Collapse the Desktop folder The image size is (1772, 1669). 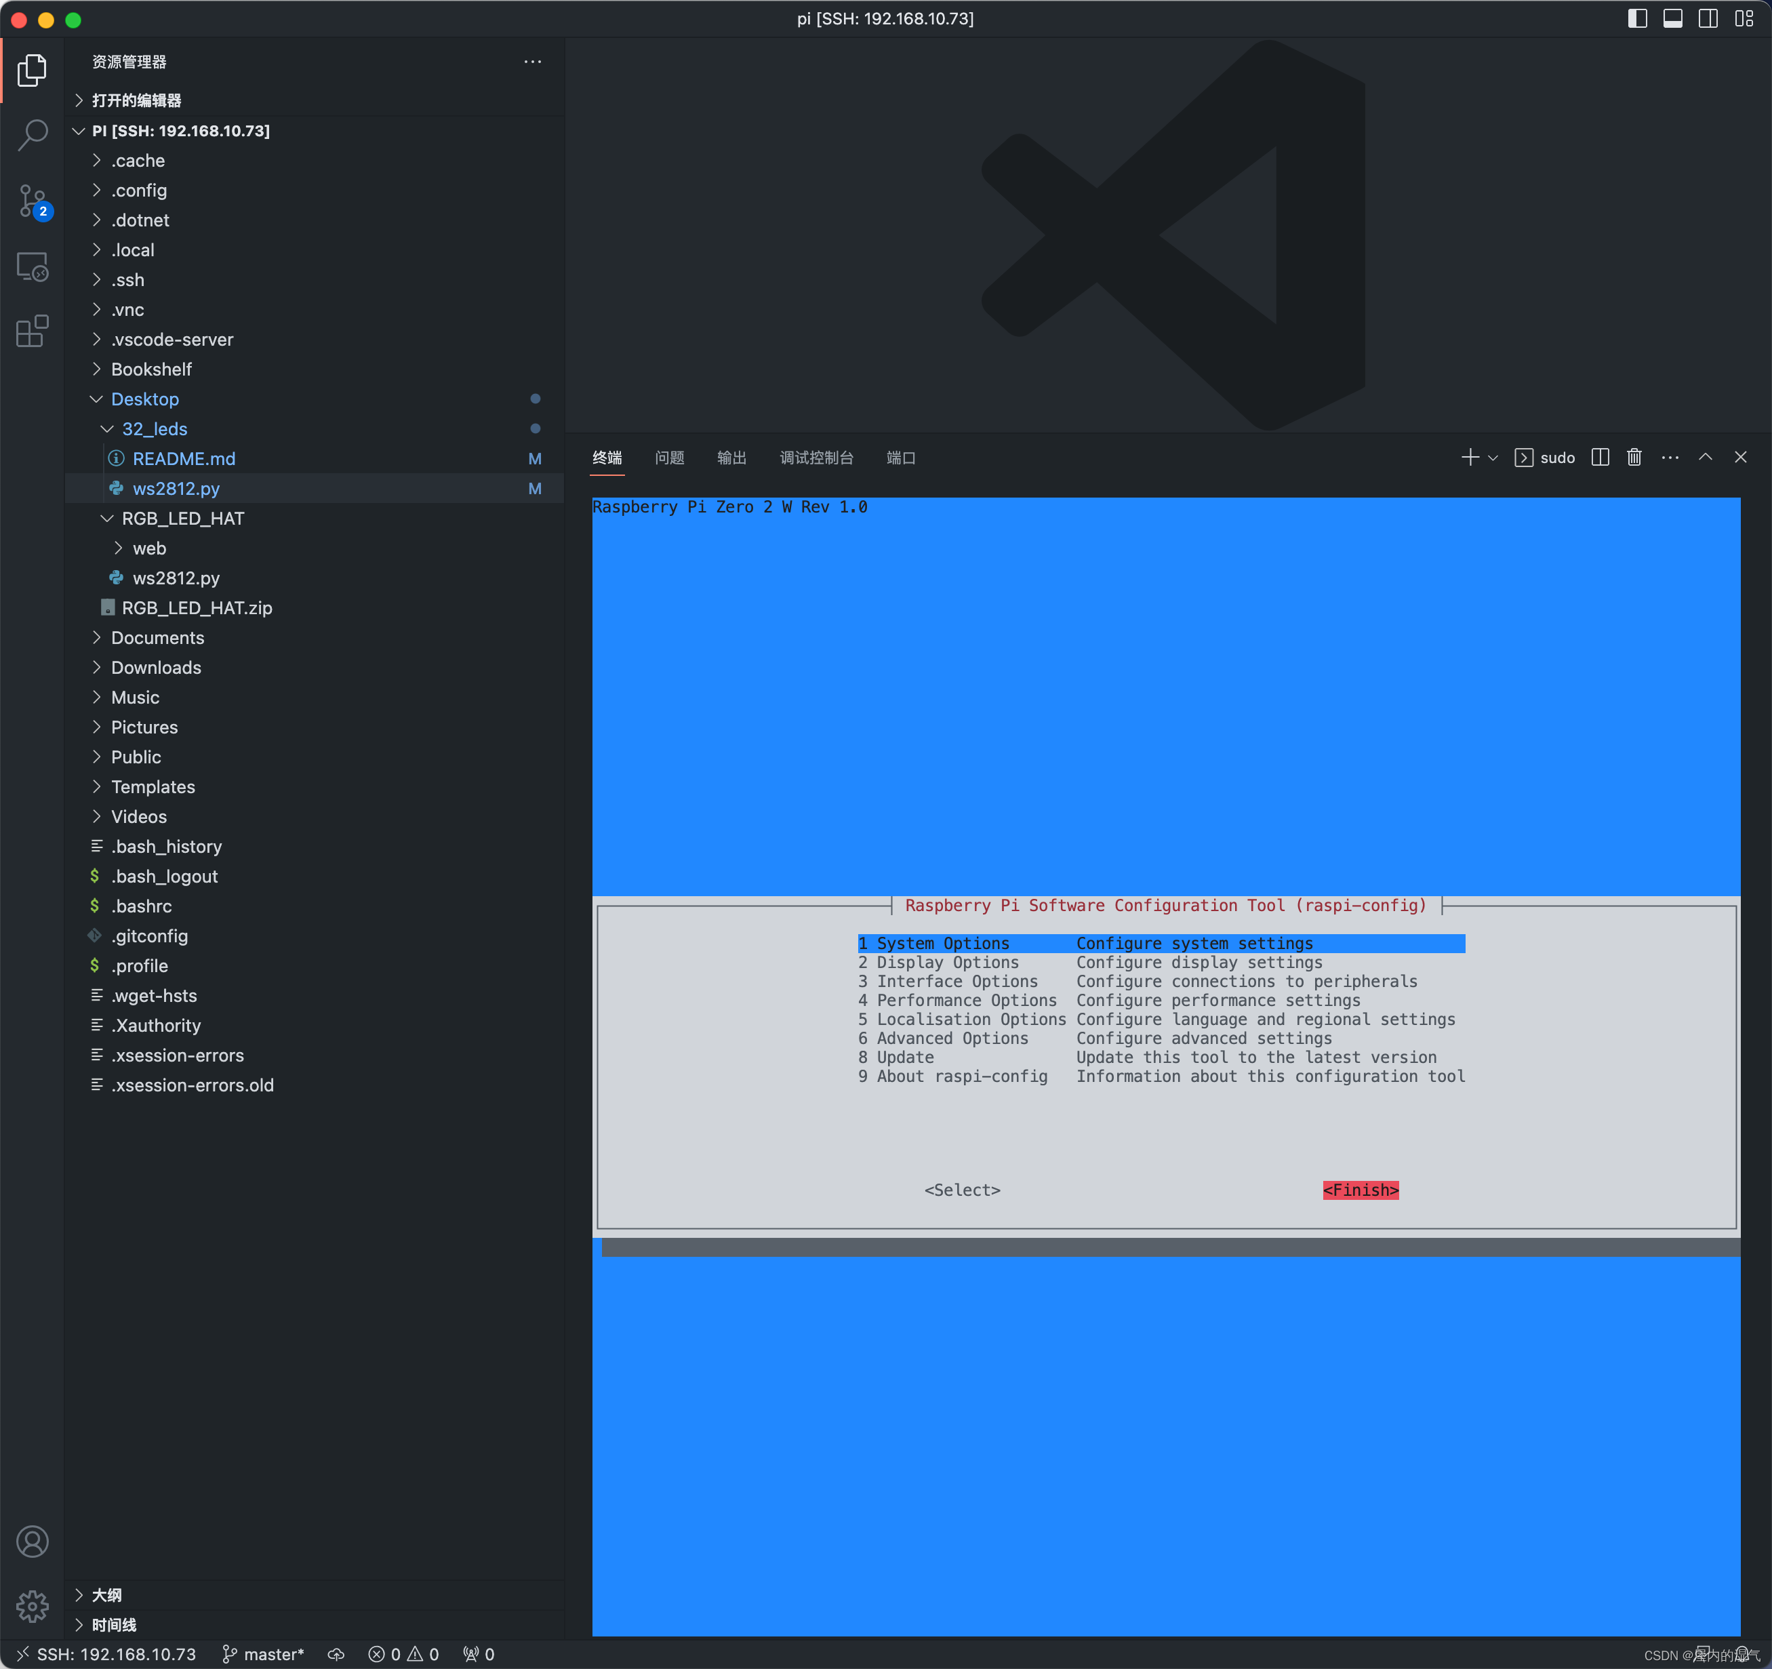pyautogui.click(x=144, y=399)
